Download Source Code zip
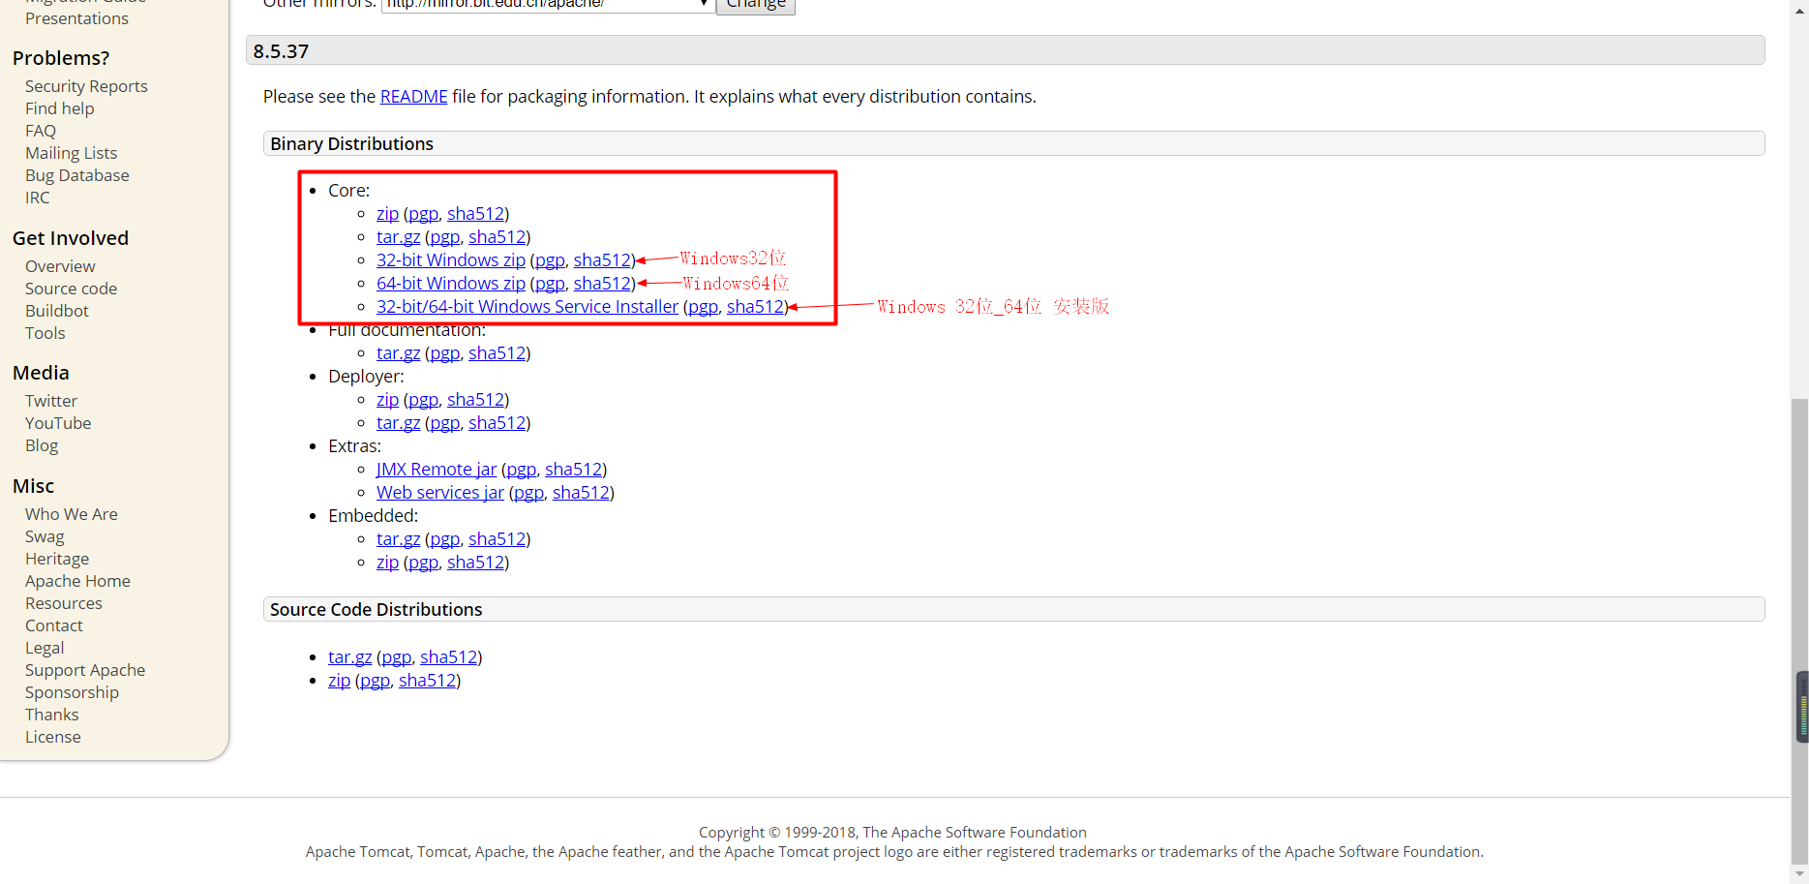The height and width of the screenshot is (884, 1809). pyautogui.click(x=339, y=681)
